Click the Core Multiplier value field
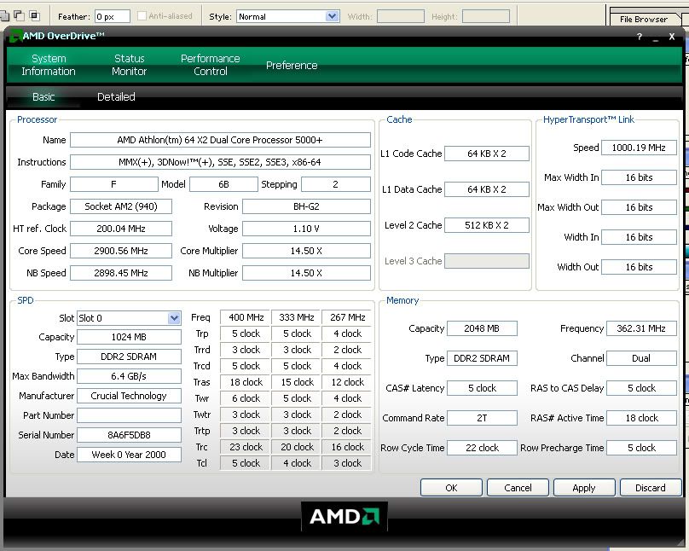This screenshot has height=551, width=689. [x=306, y=251]
